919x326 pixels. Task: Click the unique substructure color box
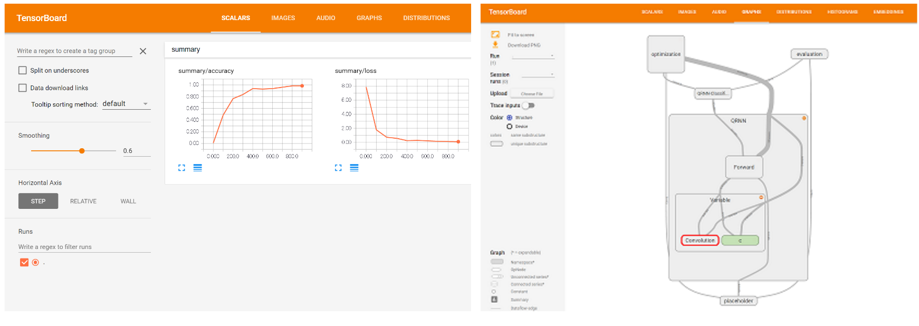pyautogui.click(x=497, y=143)
